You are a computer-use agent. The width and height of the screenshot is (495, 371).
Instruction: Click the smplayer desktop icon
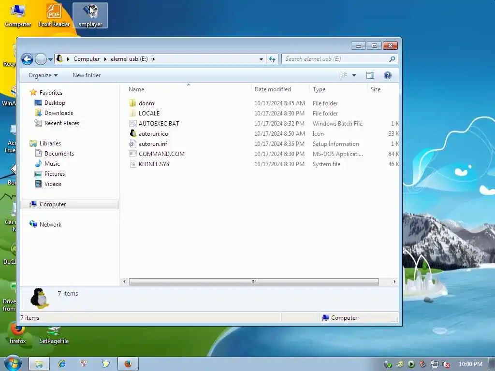90,16
